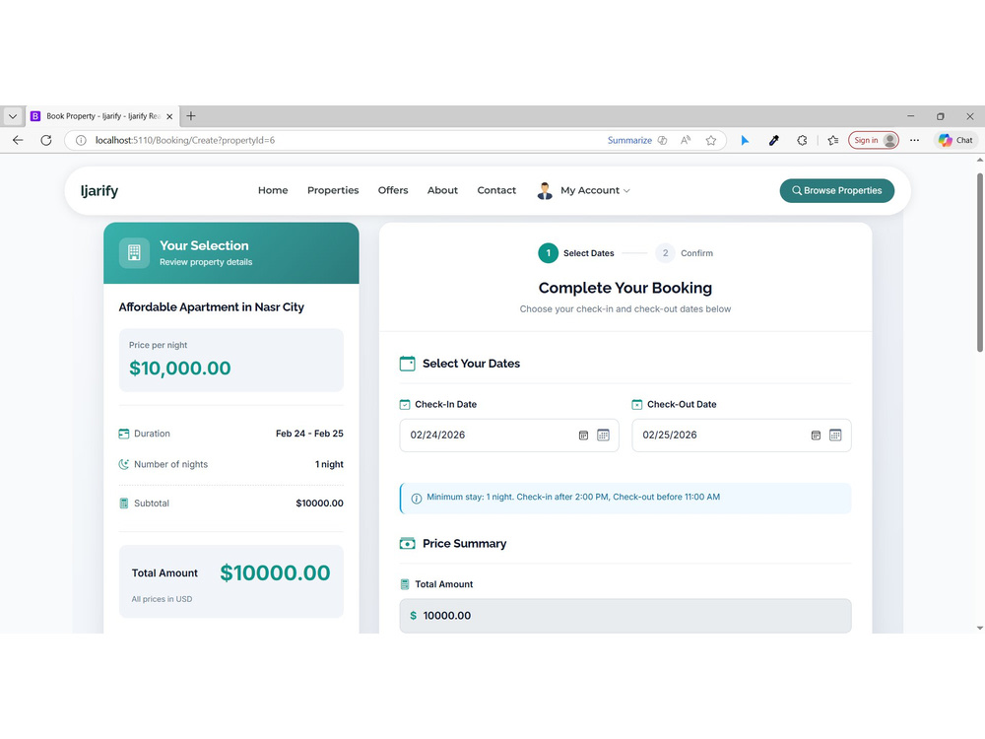Click the '1 night' value
Viewport: 985px width, 739px height.
click(x=329, y=464)
